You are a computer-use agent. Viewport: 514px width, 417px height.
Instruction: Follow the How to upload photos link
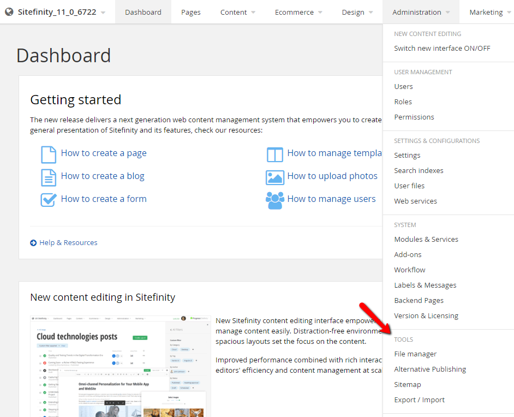click(x=332, y=176)
